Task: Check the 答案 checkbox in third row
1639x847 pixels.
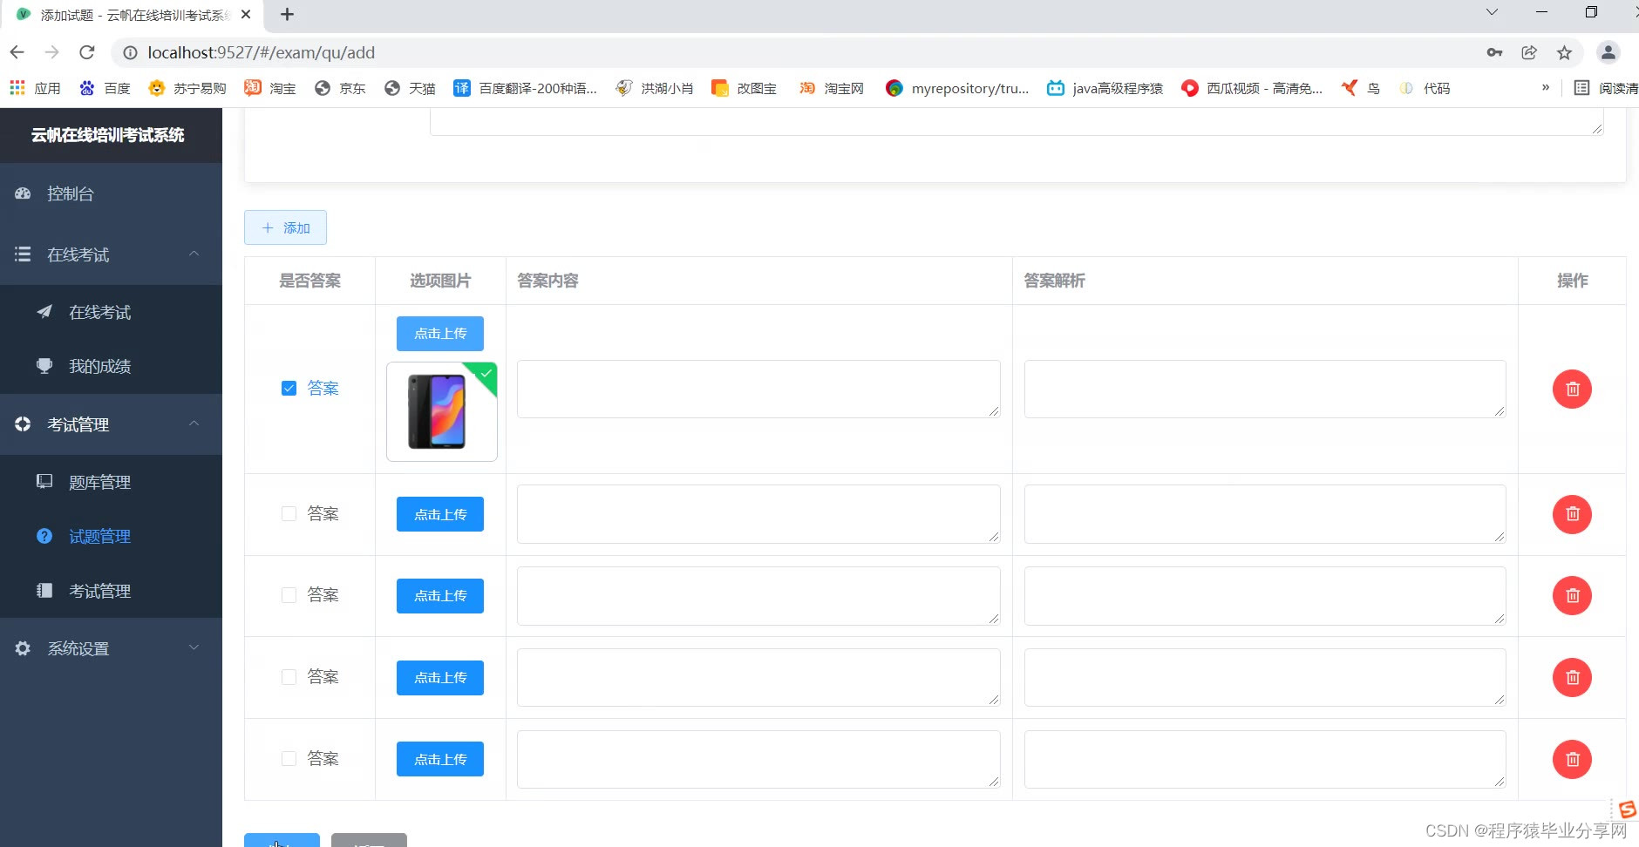Action: (x=289, y=595)
